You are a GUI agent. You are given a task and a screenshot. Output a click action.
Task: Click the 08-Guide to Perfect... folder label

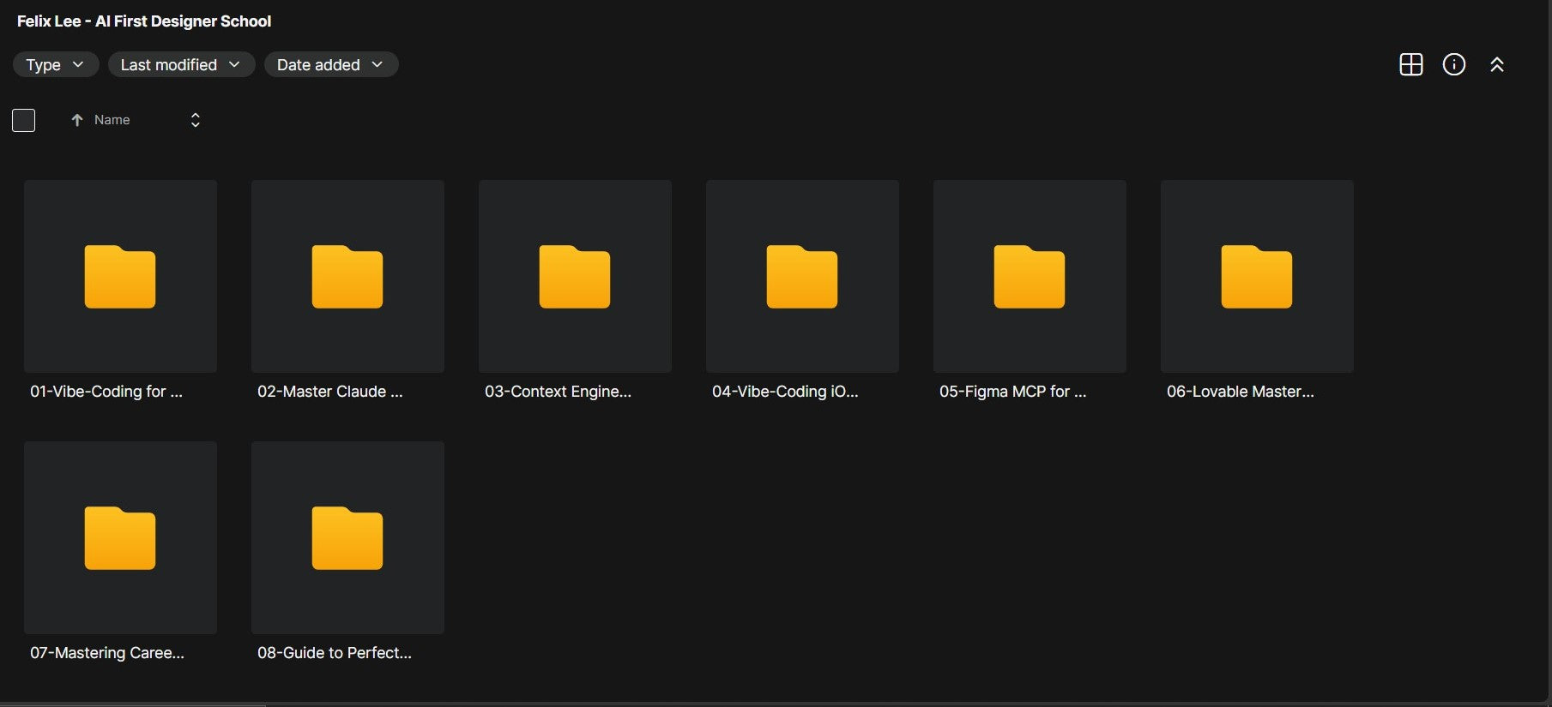pos(335,653)
